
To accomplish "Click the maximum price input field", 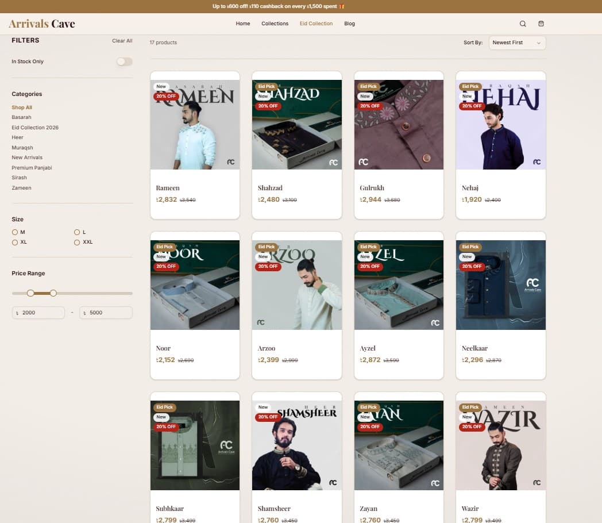I will click(106, 313).
